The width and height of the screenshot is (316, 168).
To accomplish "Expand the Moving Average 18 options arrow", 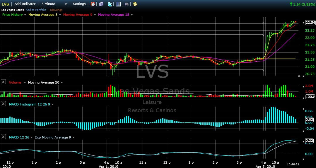I will [x=132, y=15].
